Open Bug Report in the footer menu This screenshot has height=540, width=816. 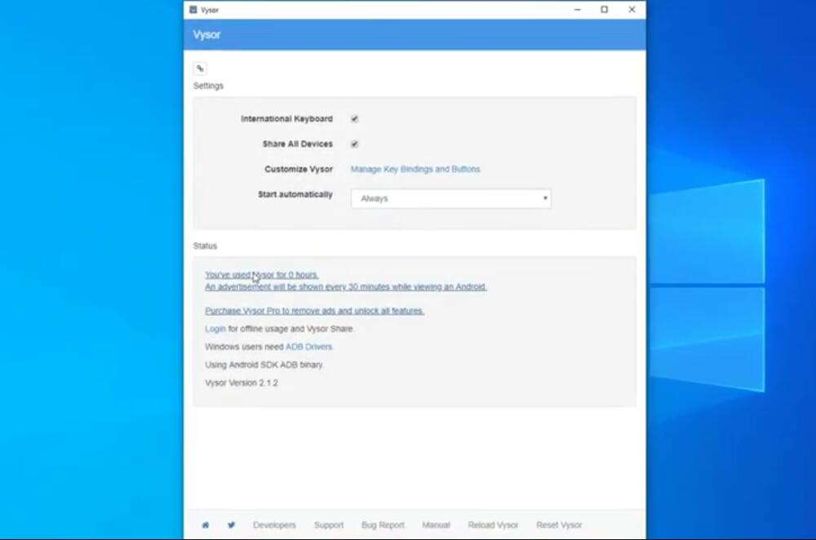(383, 525)
